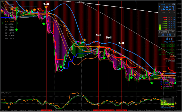Image resolution: width=182 pixels, height=112 pixels.
Task: Click the 0.3 oscillator level label
Action: pyautogui.click(x=177, y=103)
